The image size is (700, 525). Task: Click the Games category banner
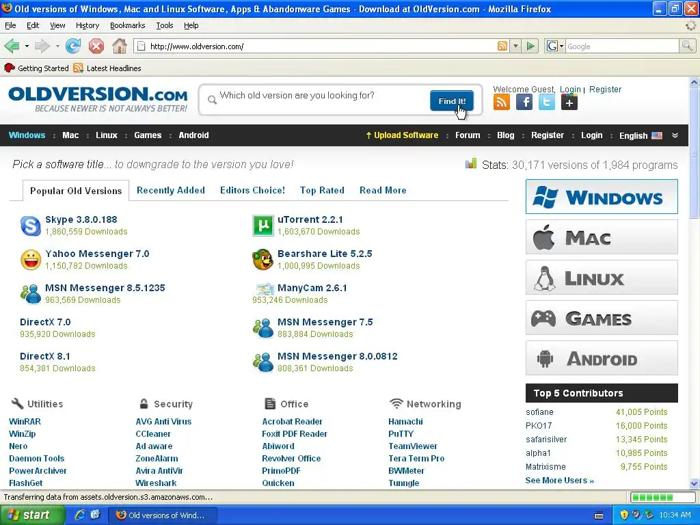602,318
